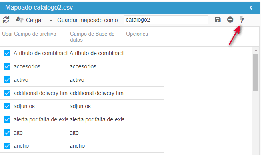Click the lightning bolt auto-map icon
The width and height of the screenshot is (262, 155).
(242, 20)
